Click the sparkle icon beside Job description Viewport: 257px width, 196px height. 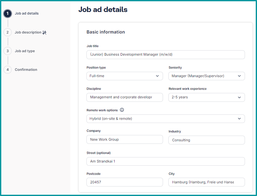pos(45,32)
